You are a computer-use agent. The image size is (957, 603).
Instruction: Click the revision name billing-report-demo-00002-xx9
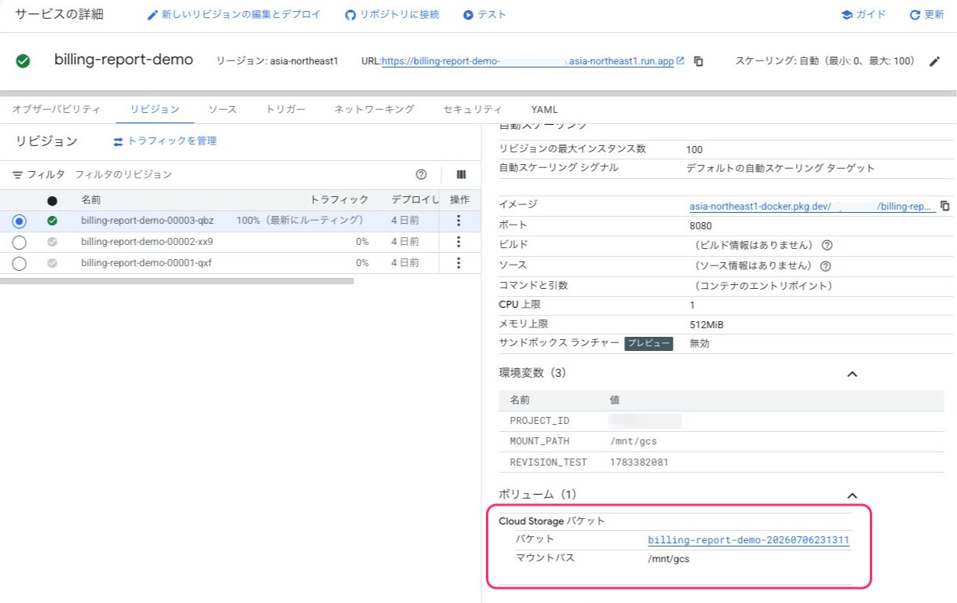pyautogui.click(x=147, y=242)
